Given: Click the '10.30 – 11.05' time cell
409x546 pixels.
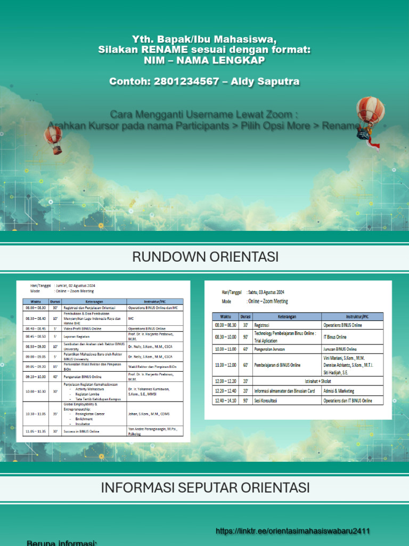Looking at the screenshot, I should click(x=36, y=414).
